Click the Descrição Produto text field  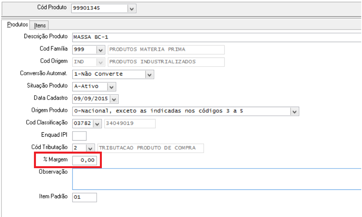[x=216, y=37]
